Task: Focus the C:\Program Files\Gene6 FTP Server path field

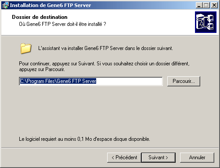Action: 91,81
